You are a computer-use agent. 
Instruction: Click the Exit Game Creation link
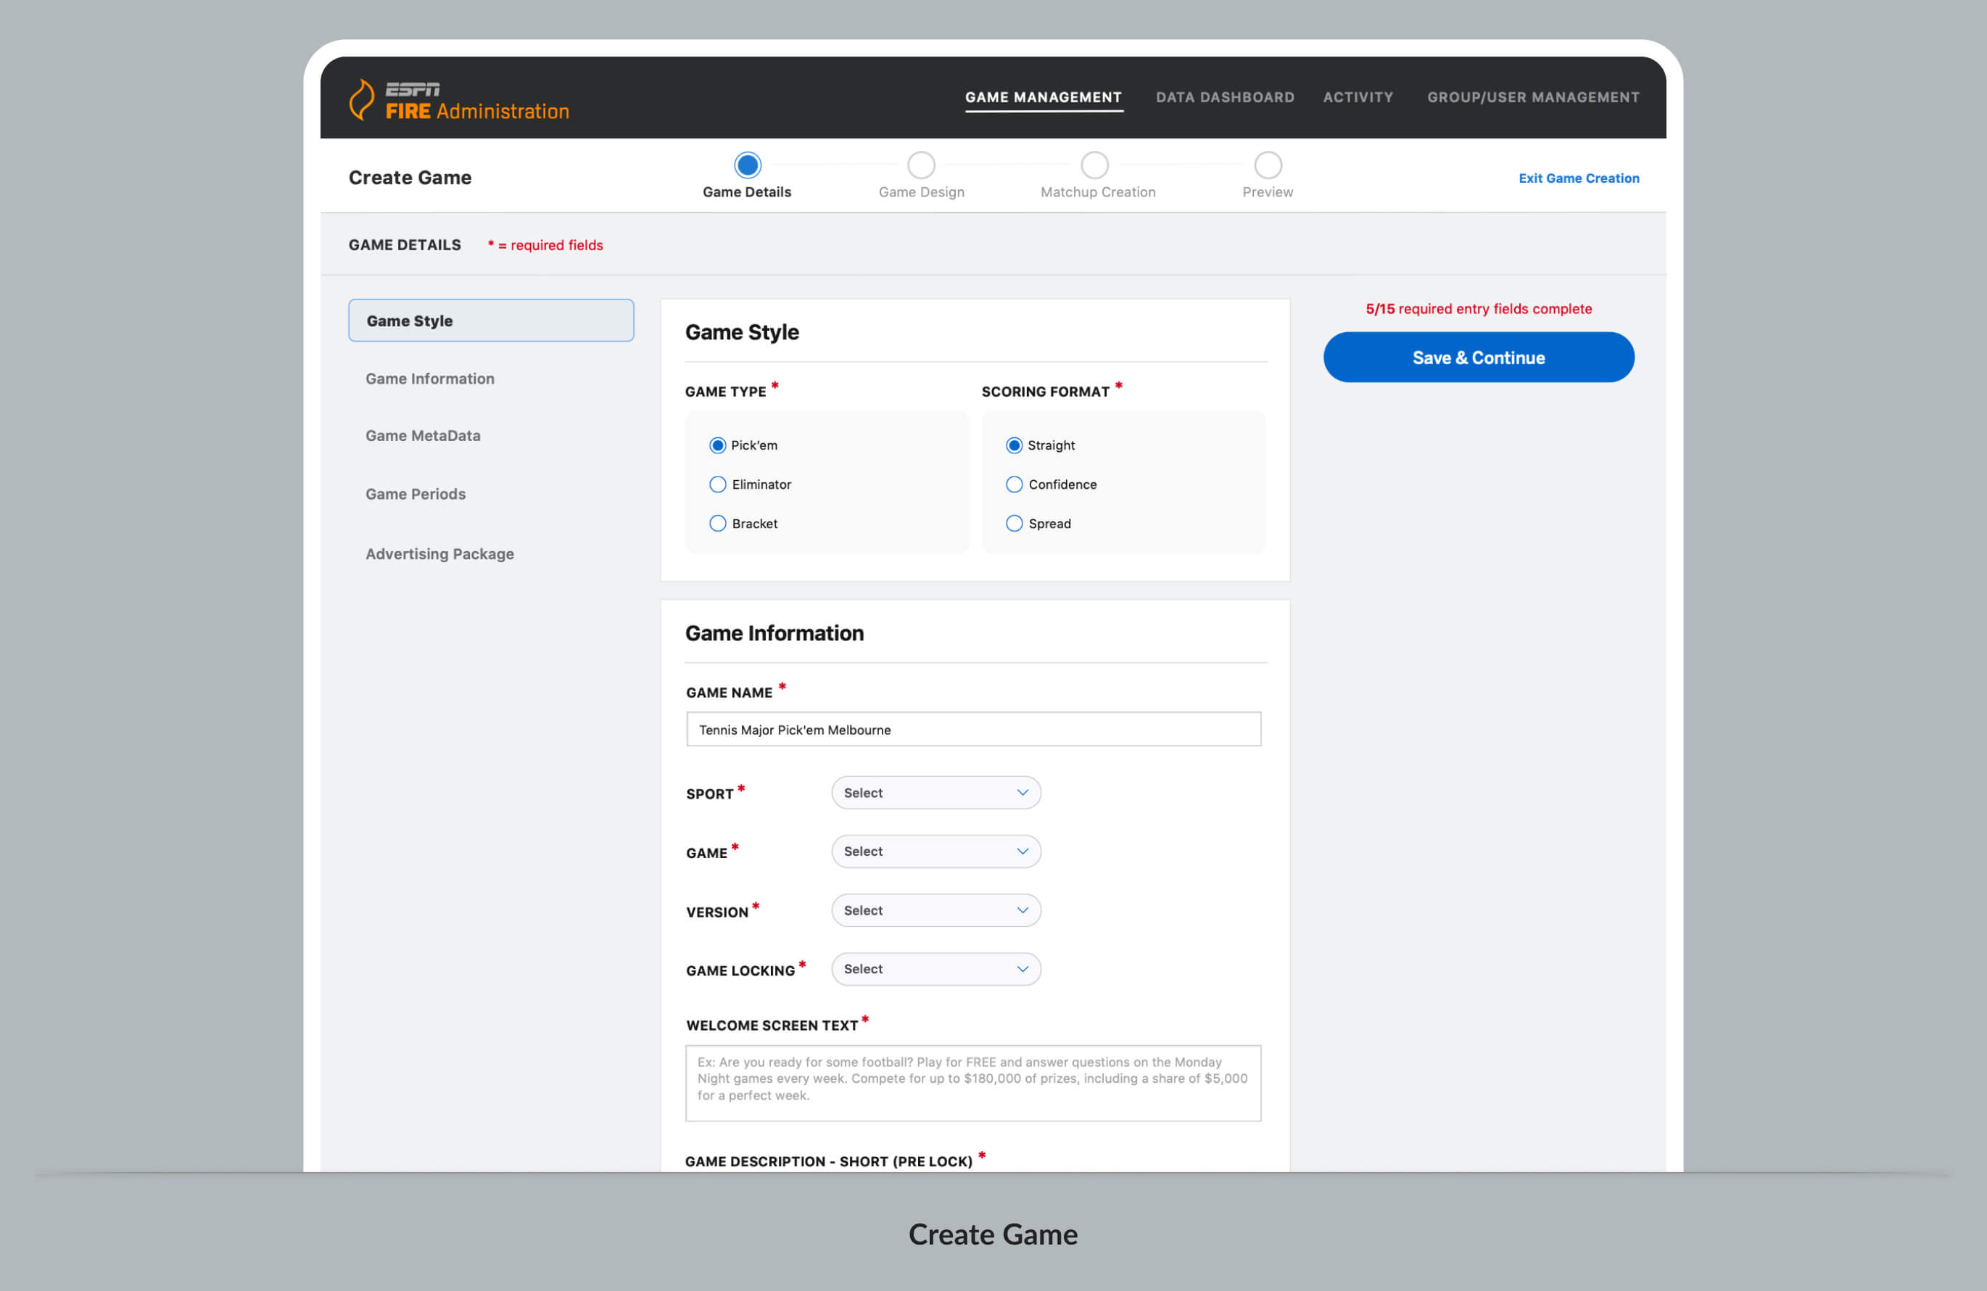1578,178
